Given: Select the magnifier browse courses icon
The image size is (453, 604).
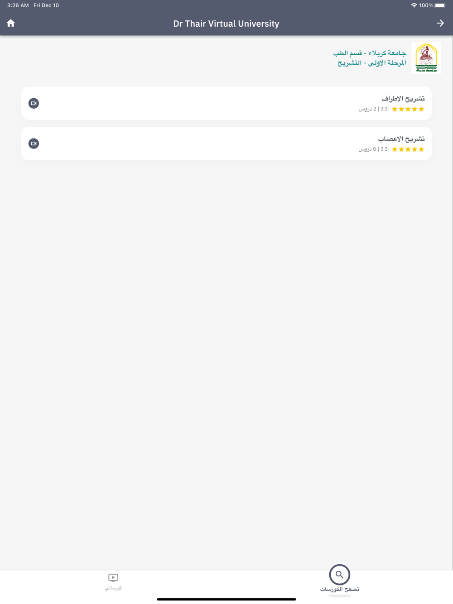Looking at the screenshot, I should [339, 575].
